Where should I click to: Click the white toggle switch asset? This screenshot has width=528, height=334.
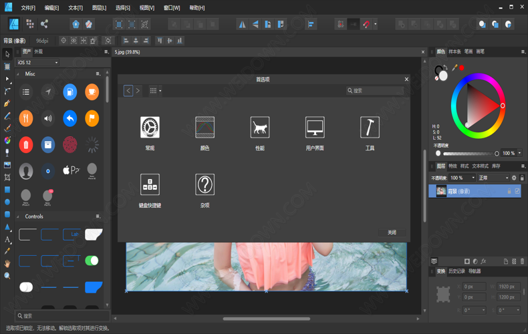(26, 287)
